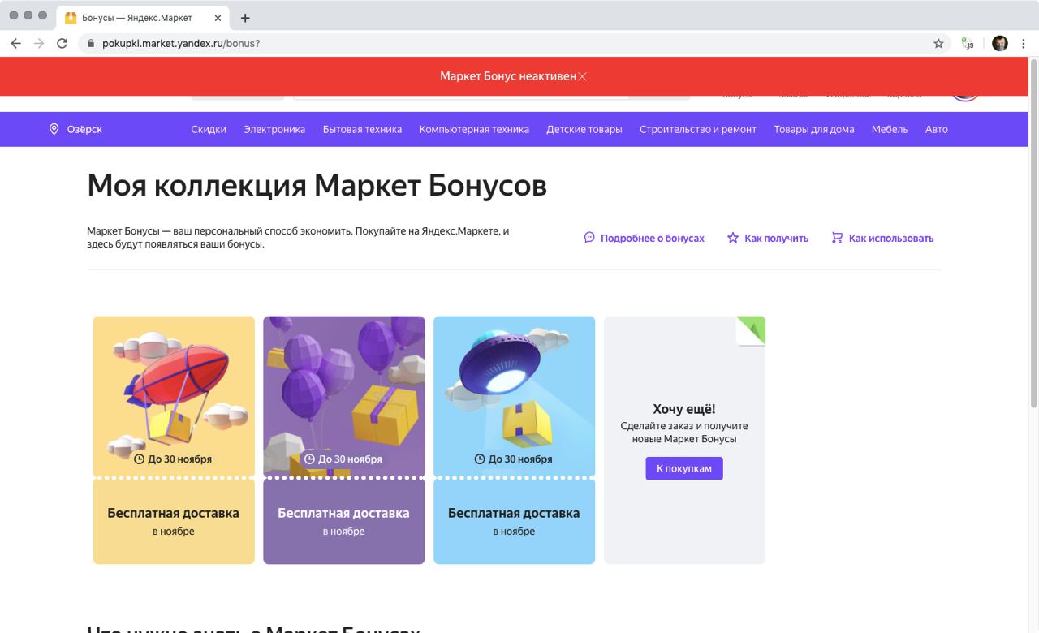
Task: Open the JS extension icon
Action: point(968,43)
